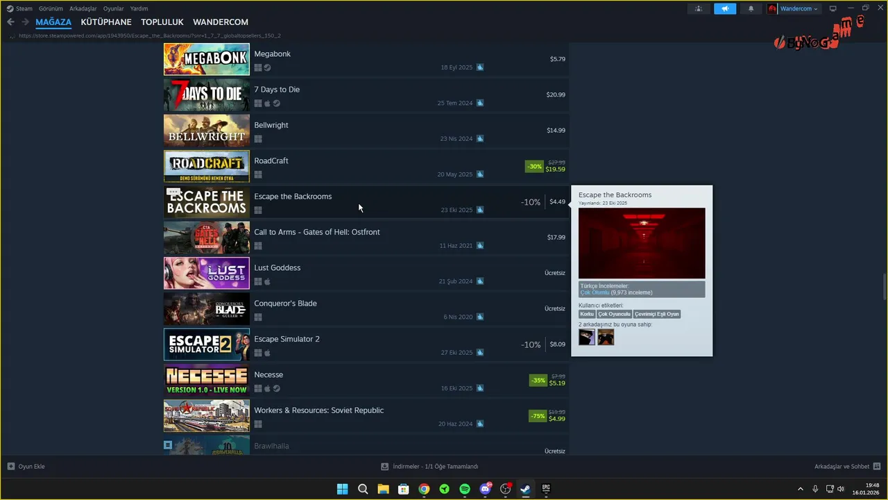Open Spotify from the taskbar
Image resolution: width=888 pixels, height=500 pixels.
click(465, 489)
